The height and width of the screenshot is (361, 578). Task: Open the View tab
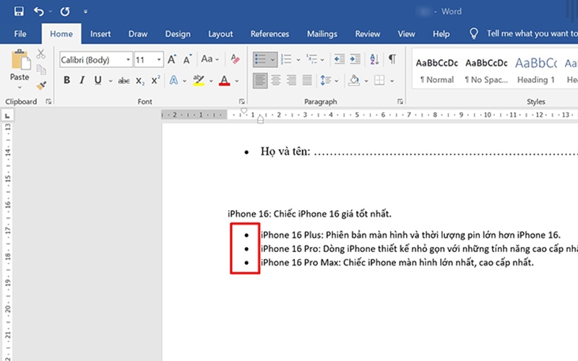click(x=406, y=34)
